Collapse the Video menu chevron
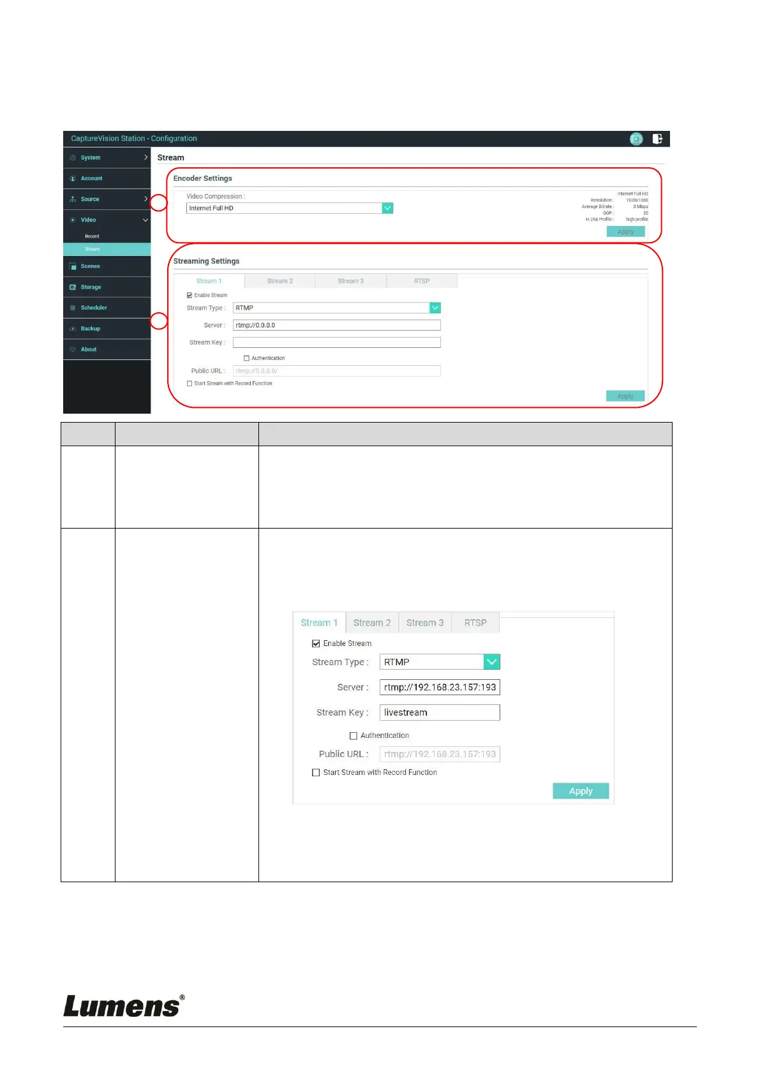 [145, 220]
